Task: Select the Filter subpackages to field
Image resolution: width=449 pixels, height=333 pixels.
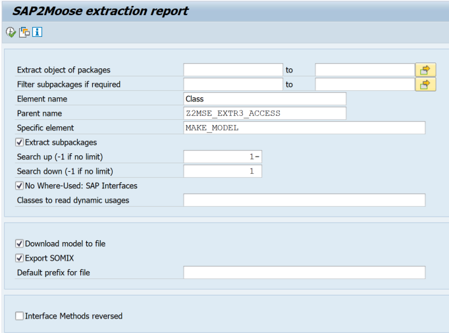Action: tap(365, 84)
